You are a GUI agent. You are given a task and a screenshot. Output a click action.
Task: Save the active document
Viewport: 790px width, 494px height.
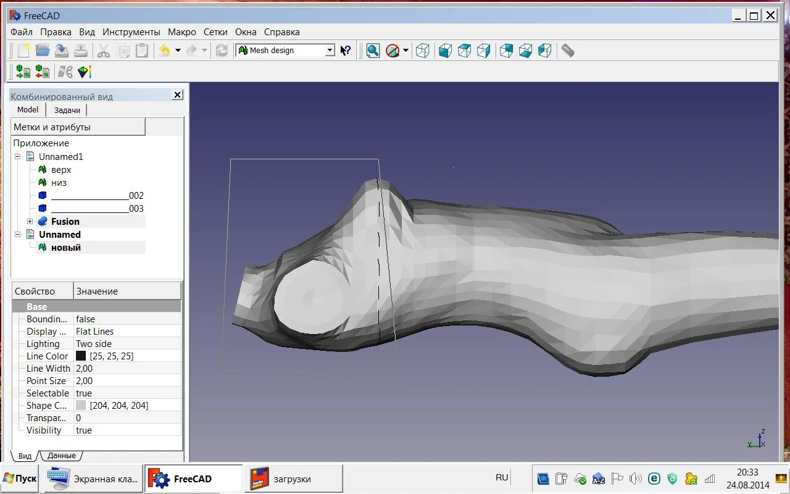point(62,51)
